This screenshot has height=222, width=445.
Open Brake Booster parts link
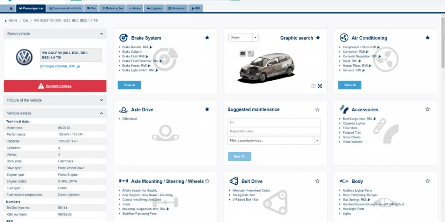[132, 47]
